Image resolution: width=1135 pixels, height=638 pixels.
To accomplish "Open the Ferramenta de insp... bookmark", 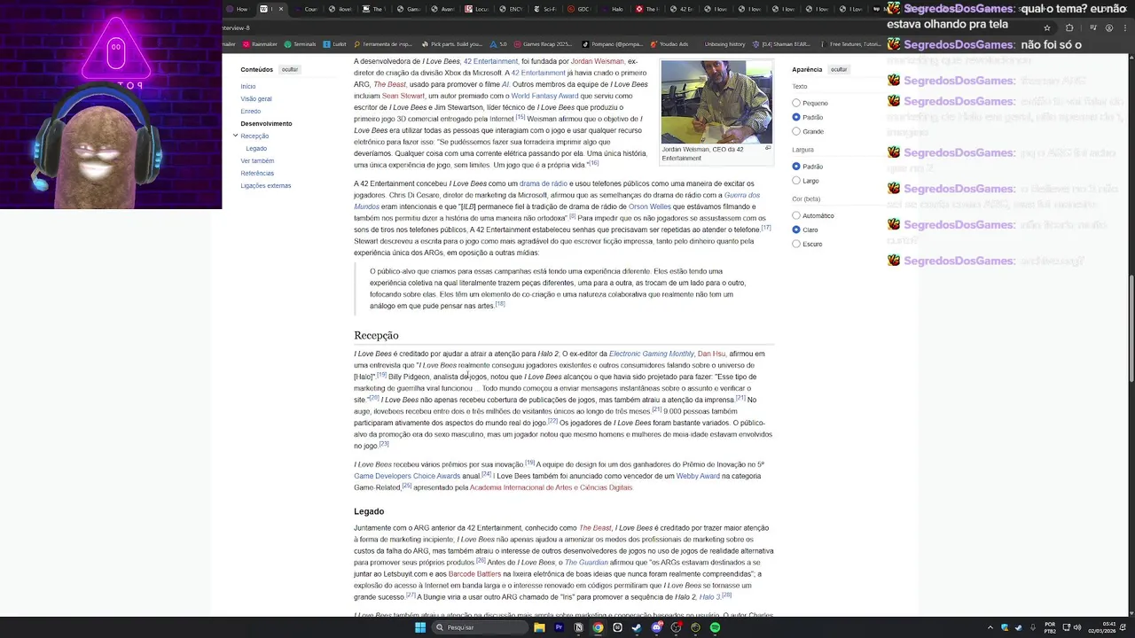I will pyautogui.click(x=383, y=43).
